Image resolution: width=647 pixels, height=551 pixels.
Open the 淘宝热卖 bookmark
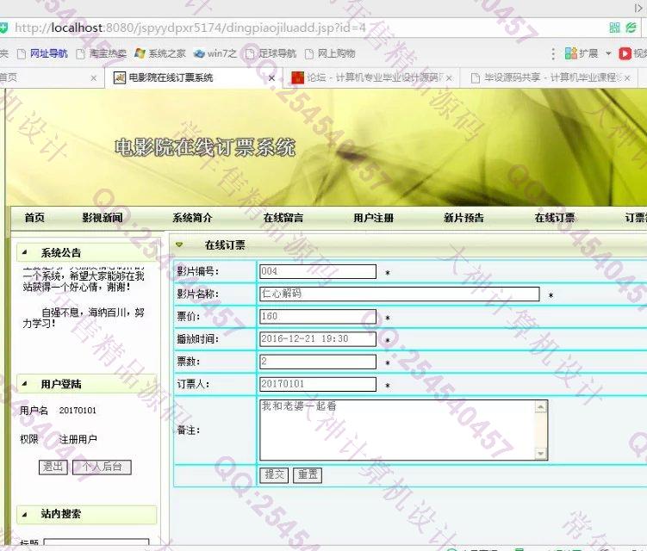[102, 53]
